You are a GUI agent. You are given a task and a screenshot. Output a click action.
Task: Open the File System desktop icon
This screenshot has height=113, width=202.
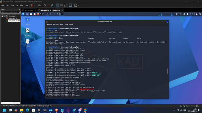(x=28, y=32)
